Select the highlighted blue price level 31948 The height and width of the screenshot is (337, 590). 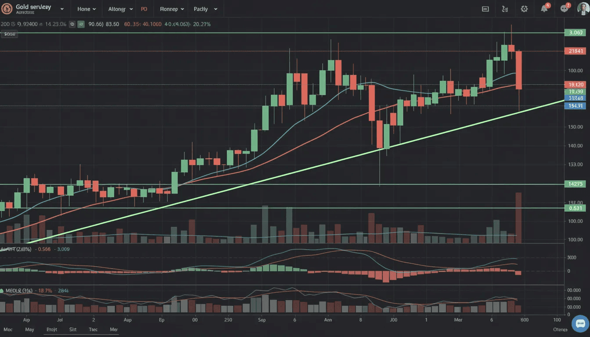tap(575, 98)
